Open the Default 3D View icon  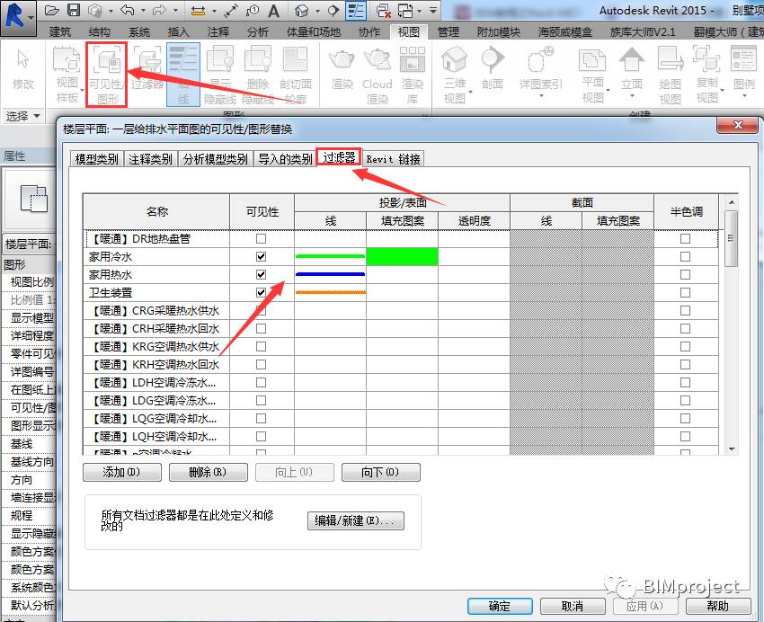(302, 11)
